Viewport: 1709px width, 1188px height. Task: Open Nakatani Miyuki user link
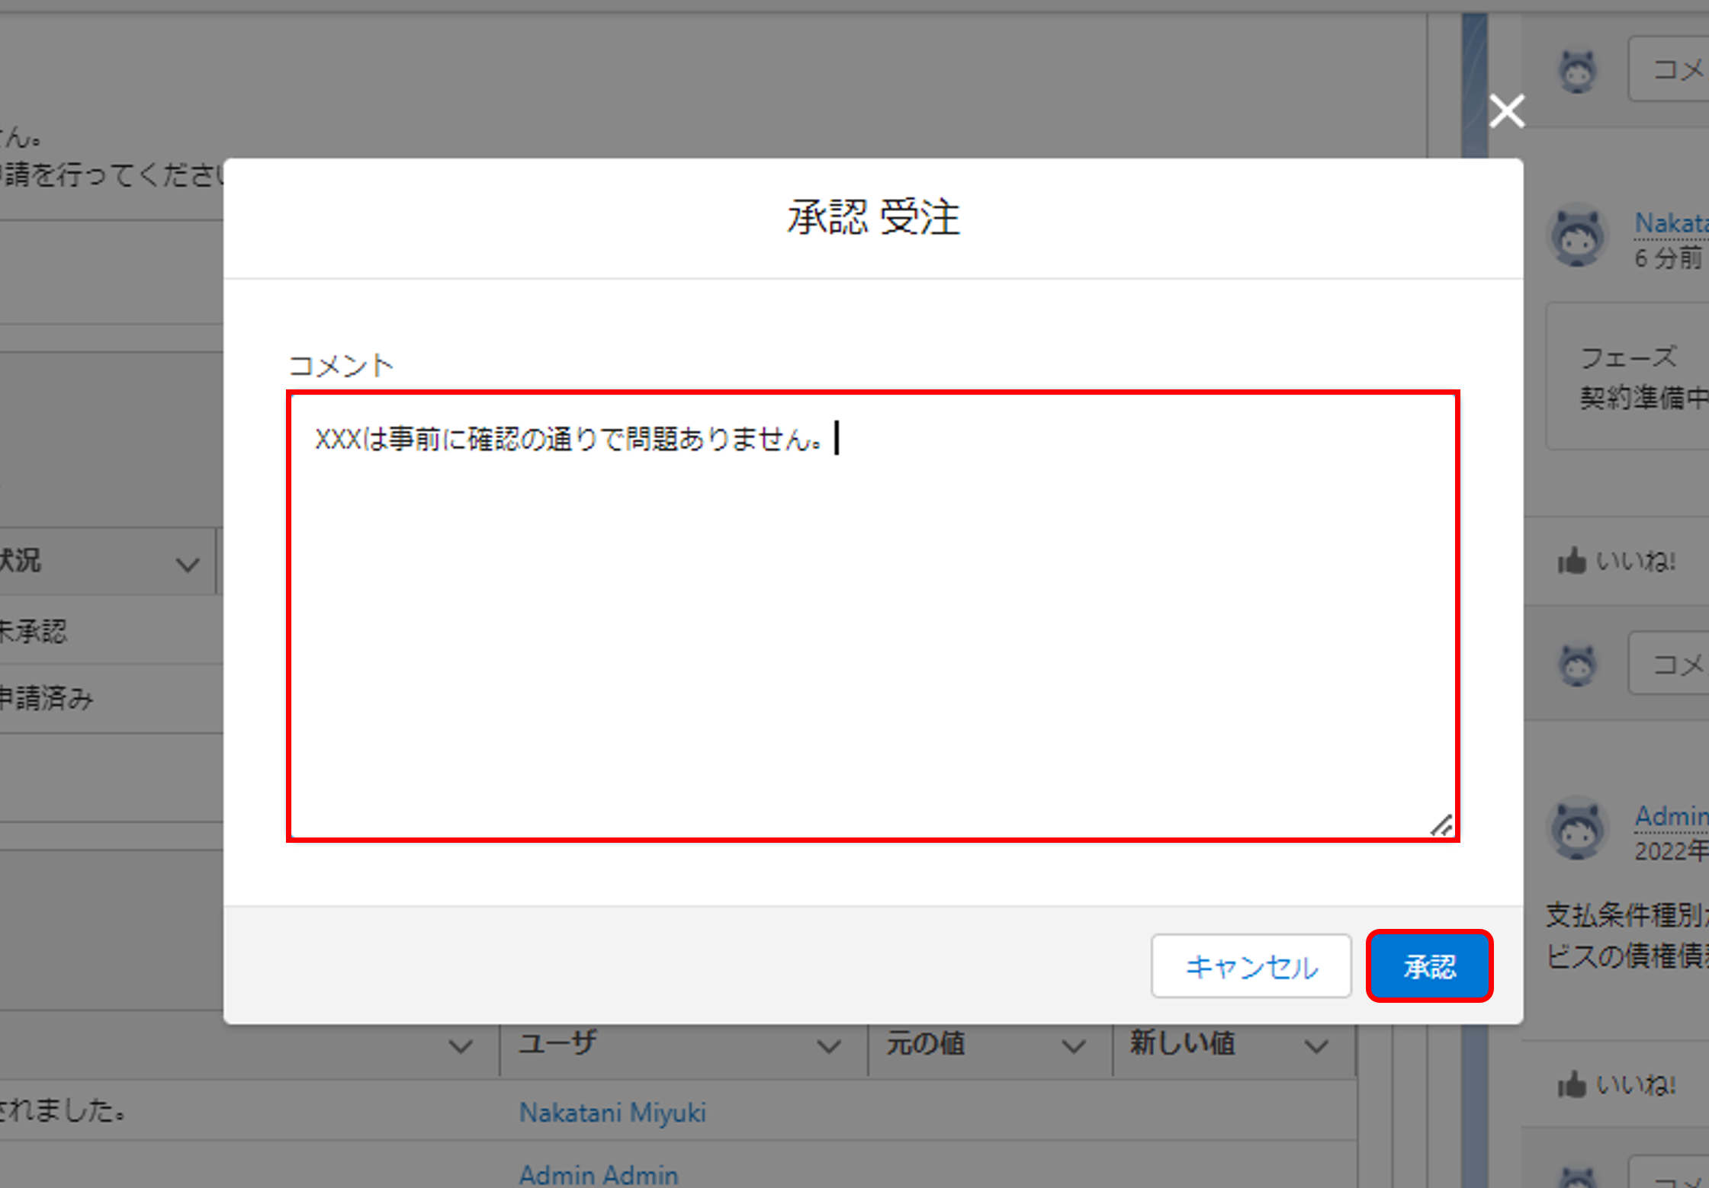pos(612,1113)
